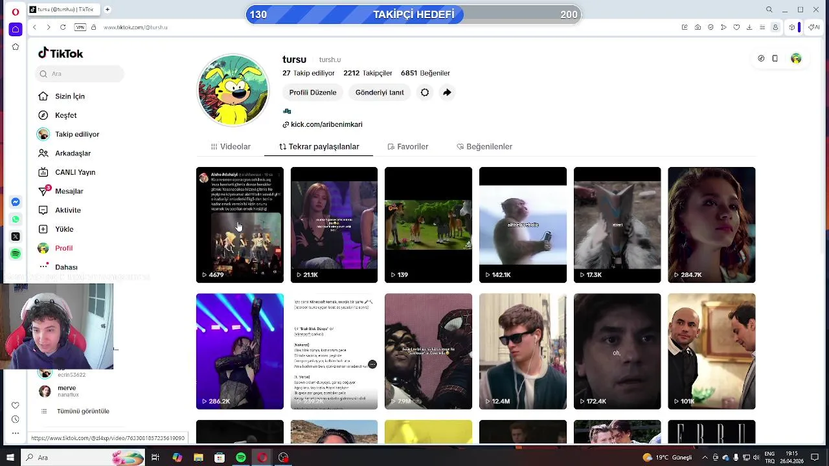
Task: Open Opera sidebar Spotify icon
Action: [16, 254]
